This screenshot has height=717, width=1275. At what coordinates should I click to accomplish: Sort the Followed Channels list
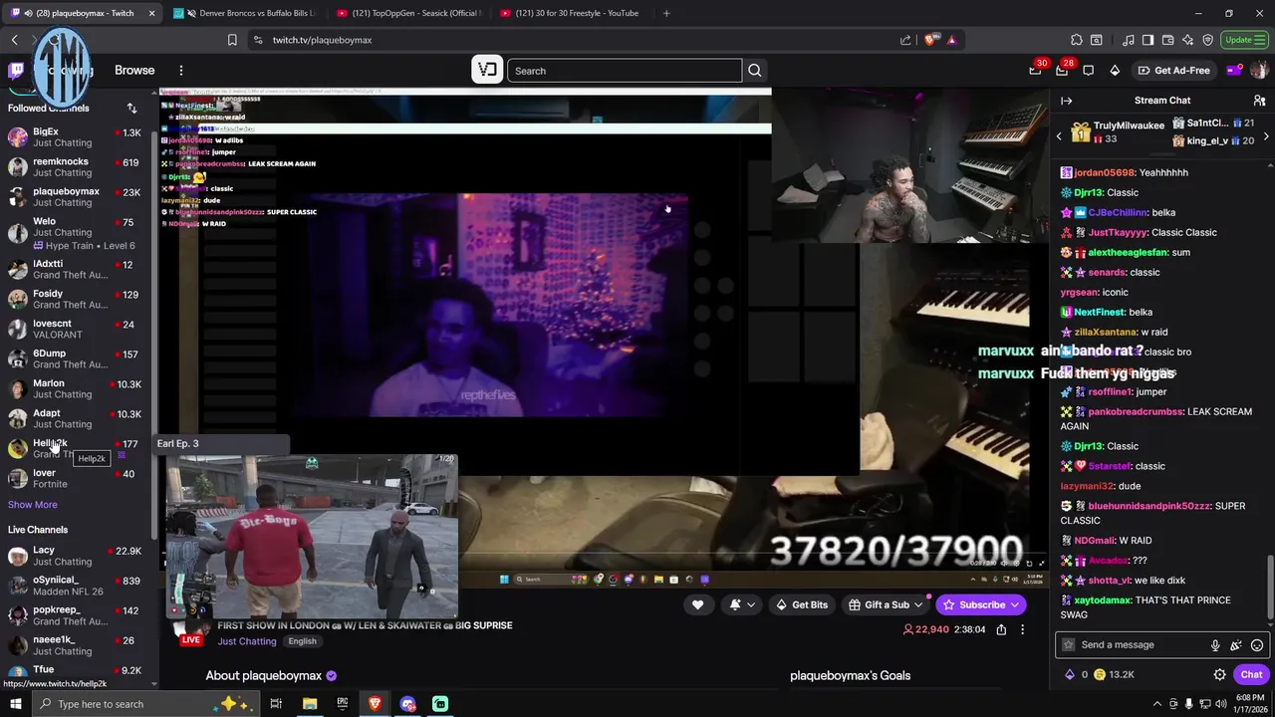[x=131, y=108]
